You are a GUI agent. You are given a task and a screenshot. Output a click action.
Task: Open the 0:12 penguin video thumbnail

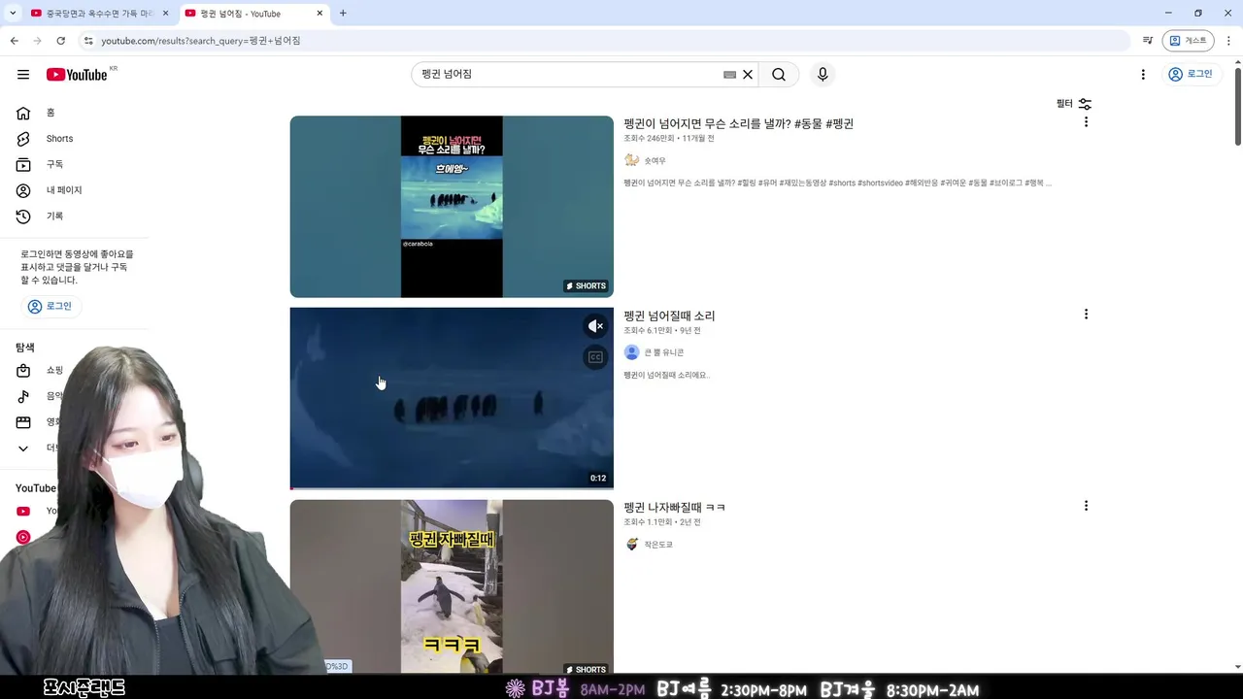[x=452, y=398]
